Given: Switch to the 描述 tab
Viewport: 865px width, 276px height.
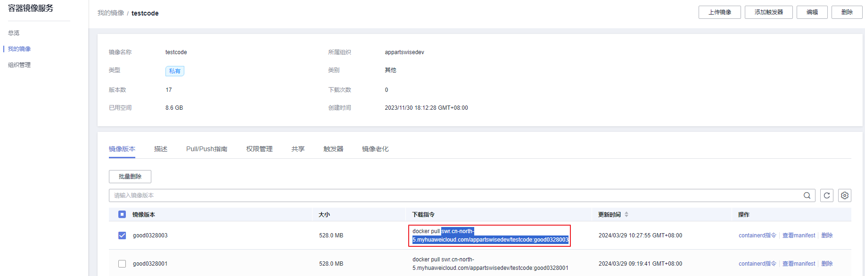Looking at the screenshot, I should click(160, 149).
